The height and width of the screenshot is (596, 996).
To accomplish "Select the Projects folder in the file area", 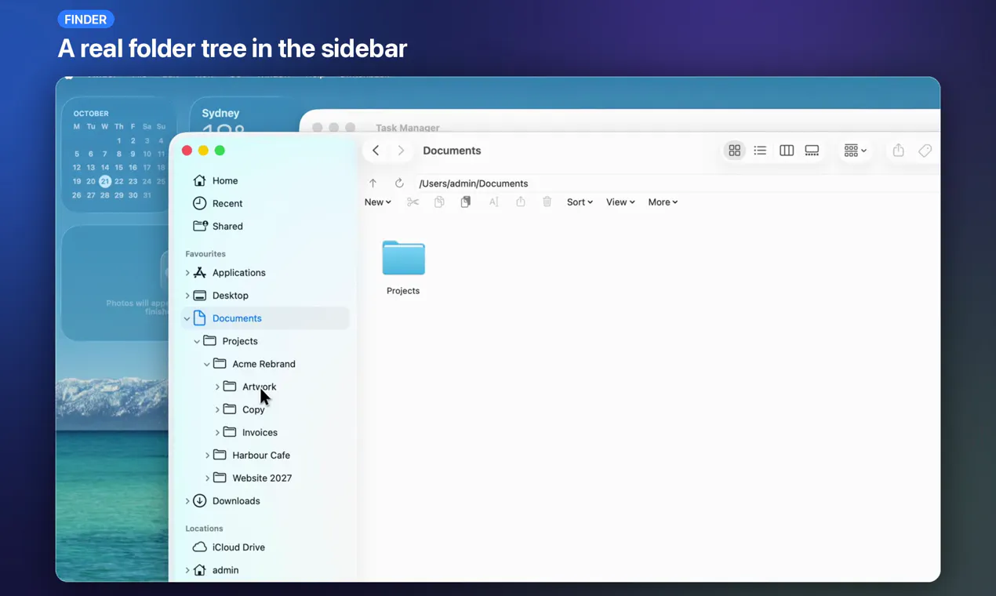I will pyautogui.click(x=403, y=267).
